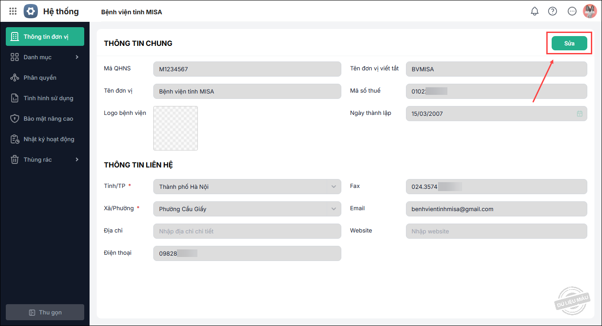Click the Thành phố Hà Nội value
Screen dimensions: 602x326
point(184,187)
